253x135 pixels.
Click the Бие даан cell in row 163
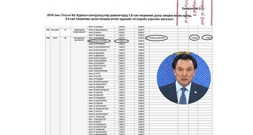[x=55, y=30]
